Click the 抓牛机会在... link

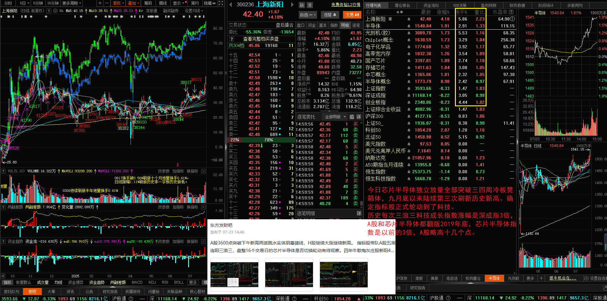[x=563, y=278]
